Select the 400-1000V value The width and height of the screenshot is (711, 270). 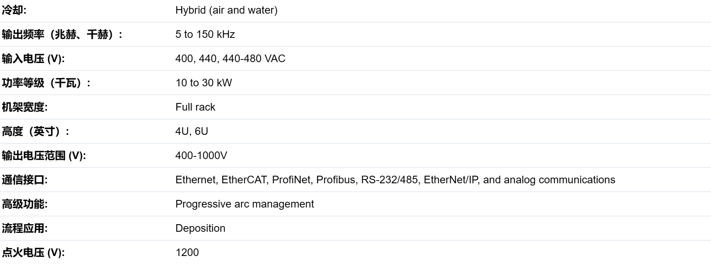point(201,156)
